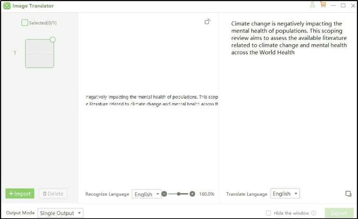Click the orange shopping cart icon
Image resolution: width=358 pixels, height=219 pixels.
point(323,5)
